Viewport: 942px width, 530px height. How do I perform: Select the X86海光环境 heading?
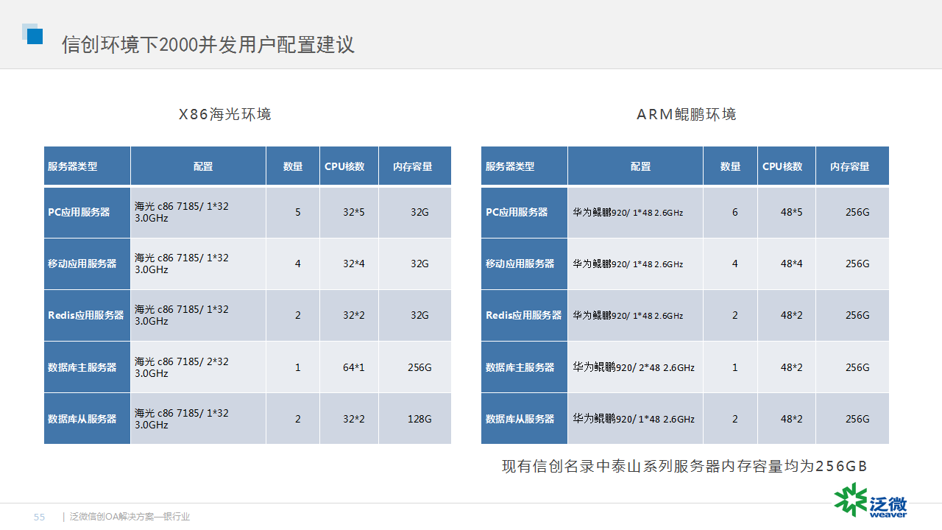click(225, 114)
